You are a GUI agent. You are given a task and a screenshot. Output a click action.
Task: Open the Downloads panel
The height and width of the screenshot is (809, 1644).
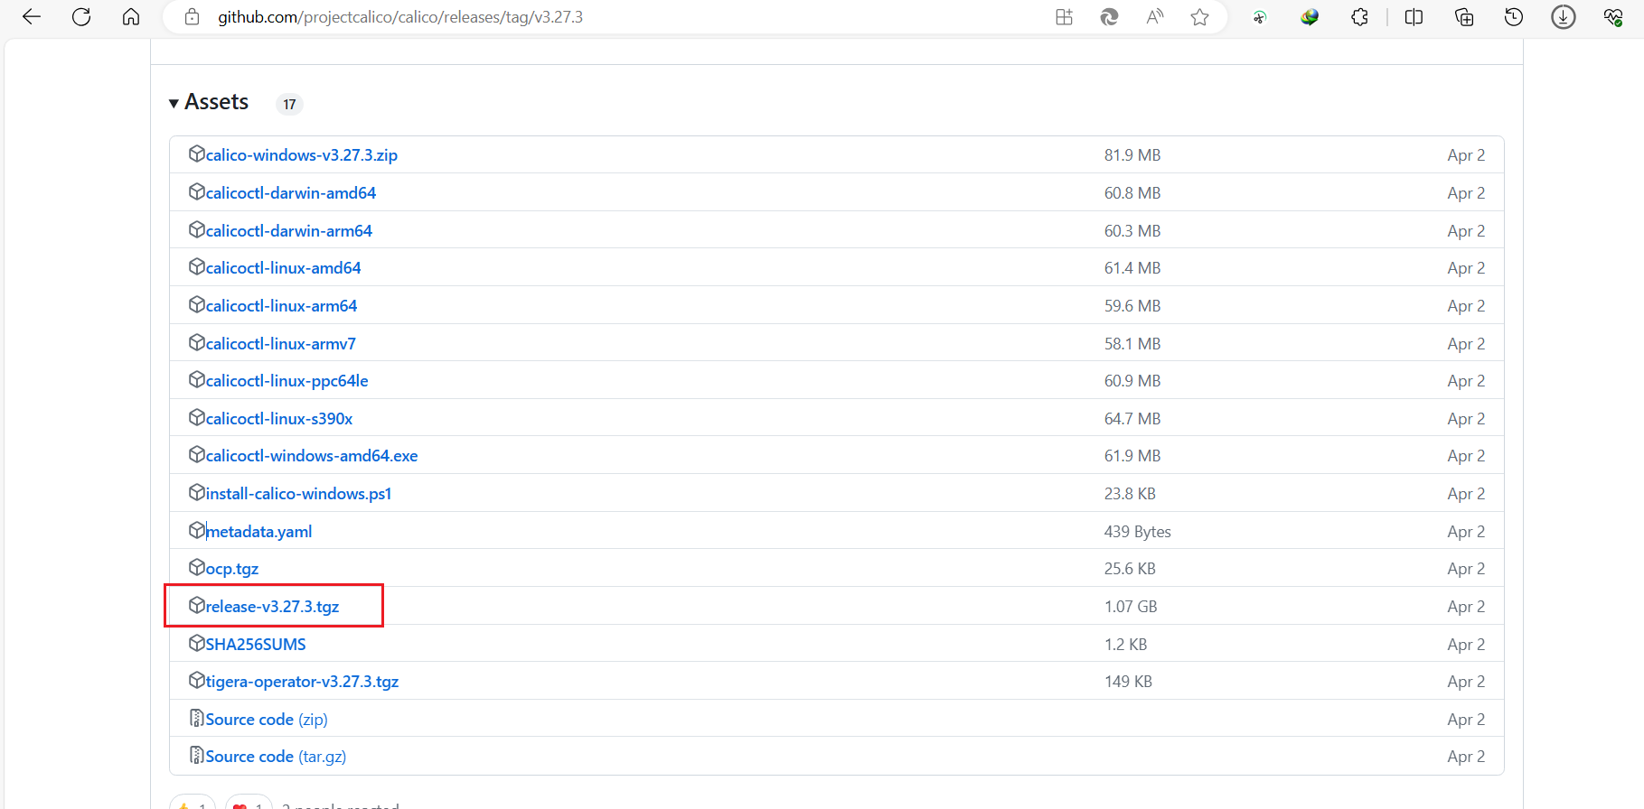click(x=1564, y=17)
